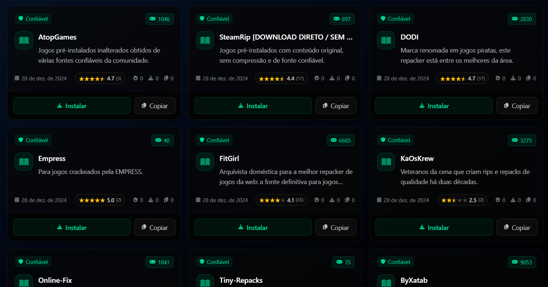Open the Online-Fix source title
This screenshot has width=548, height=287.
pos(55,280)
